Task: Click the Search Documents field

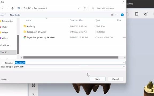Action: click(x=107, y=8)
